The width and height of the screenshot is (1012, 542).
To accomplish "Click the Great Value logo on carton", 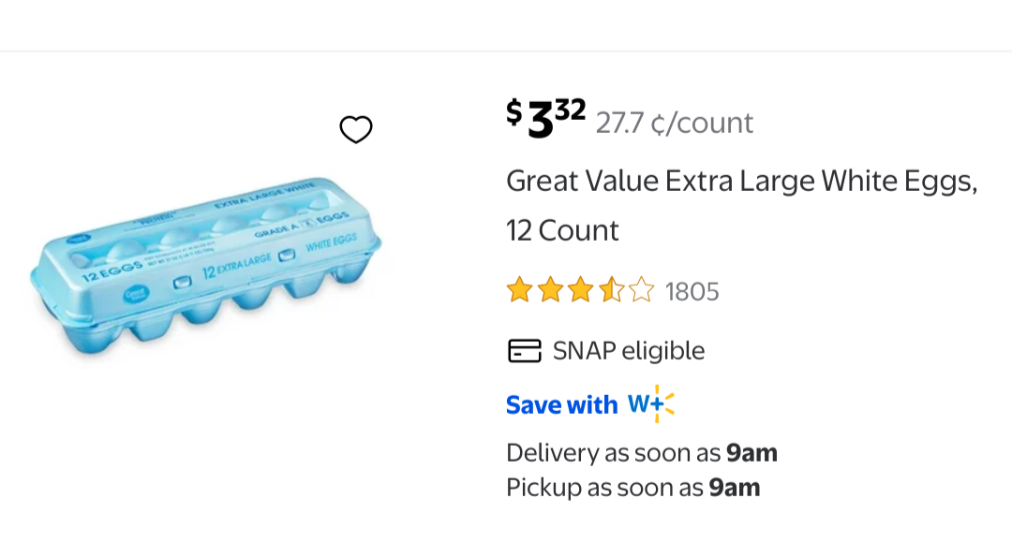I will coord(137,295).
